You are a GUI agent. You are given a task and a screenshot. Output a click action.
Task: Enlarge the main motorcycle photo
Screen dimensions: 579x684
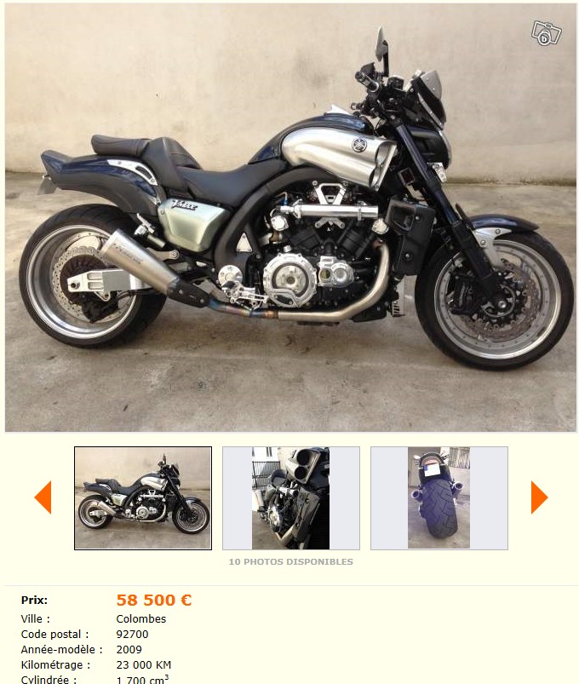pos(290,218)
